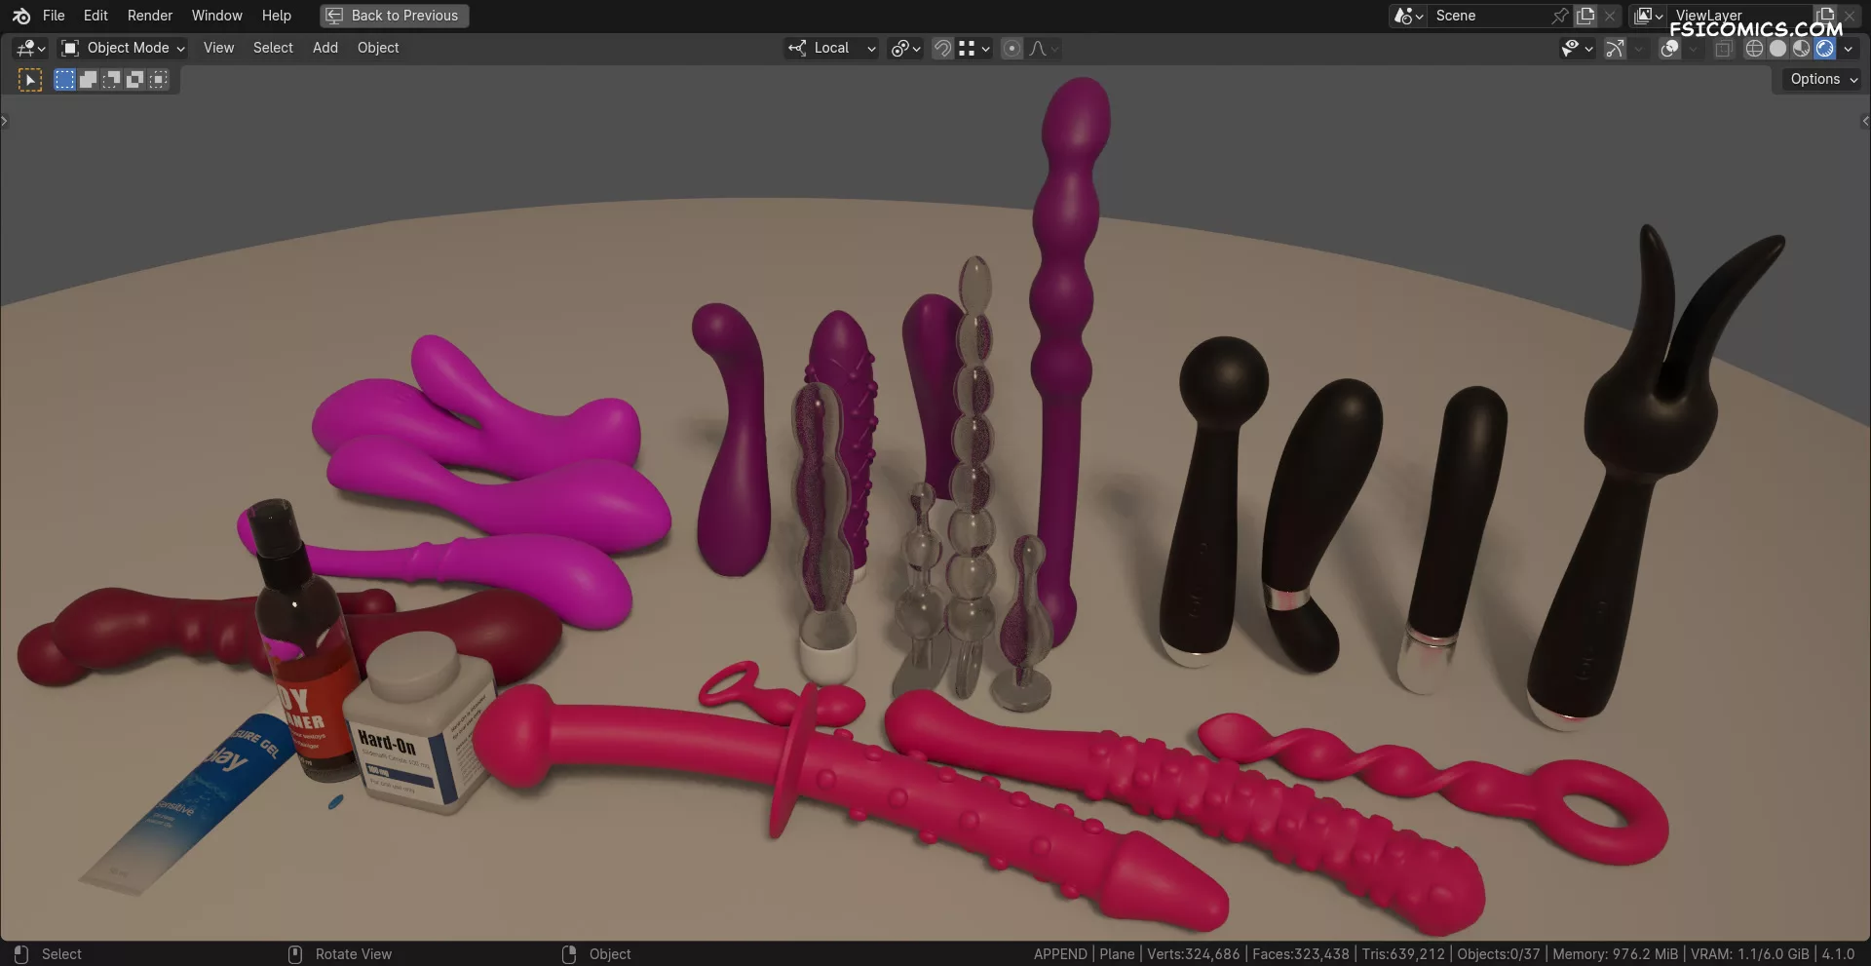1871x966 pixels.
Task: Expand the right sidebar region arrow
Action: (1866, 121)
